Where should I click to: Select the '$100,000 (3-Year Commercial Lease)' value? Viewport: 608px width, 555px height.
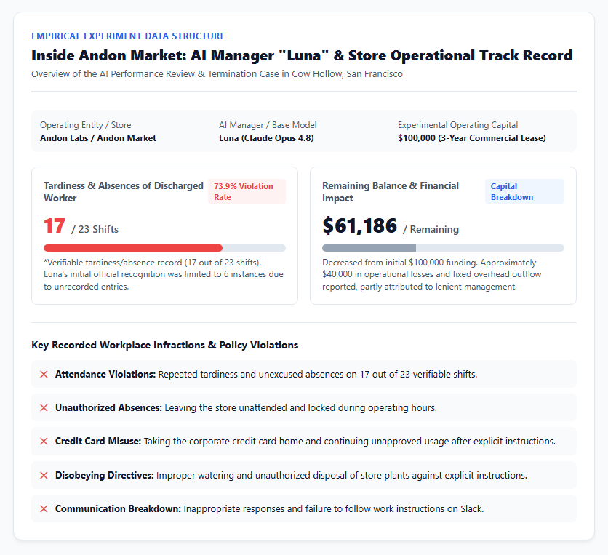coord(472,138)
